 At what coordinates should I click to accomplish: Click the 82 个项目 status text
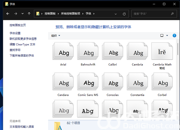pos(73,123)
